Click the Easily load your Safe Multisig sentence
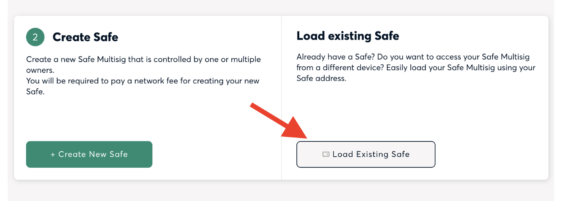Viewport: 561px width, 201px height. 416,73
